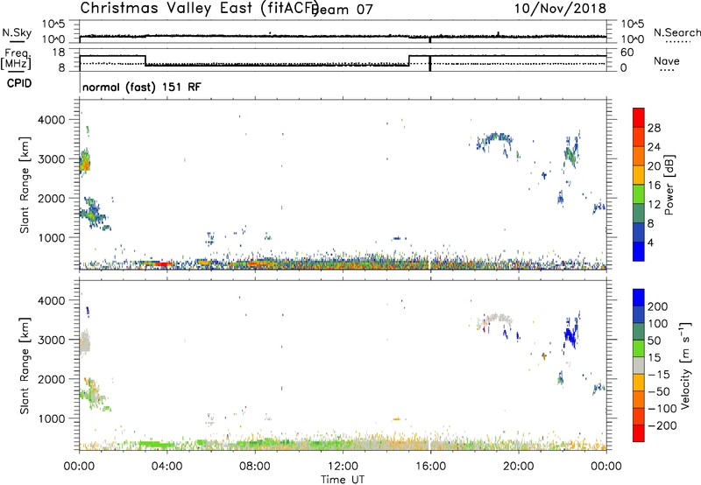Click the '08:00' time tick label
This screenshot has width=701, height=485.
coord(255,467)
